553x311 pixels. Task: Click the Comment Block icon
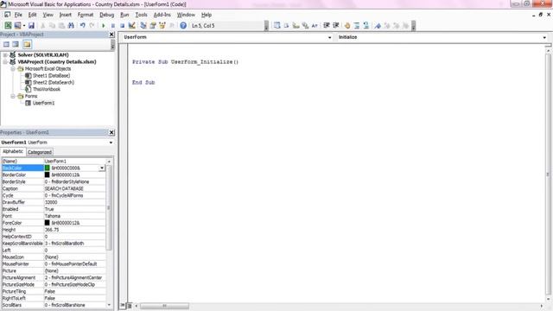(357, 25)
